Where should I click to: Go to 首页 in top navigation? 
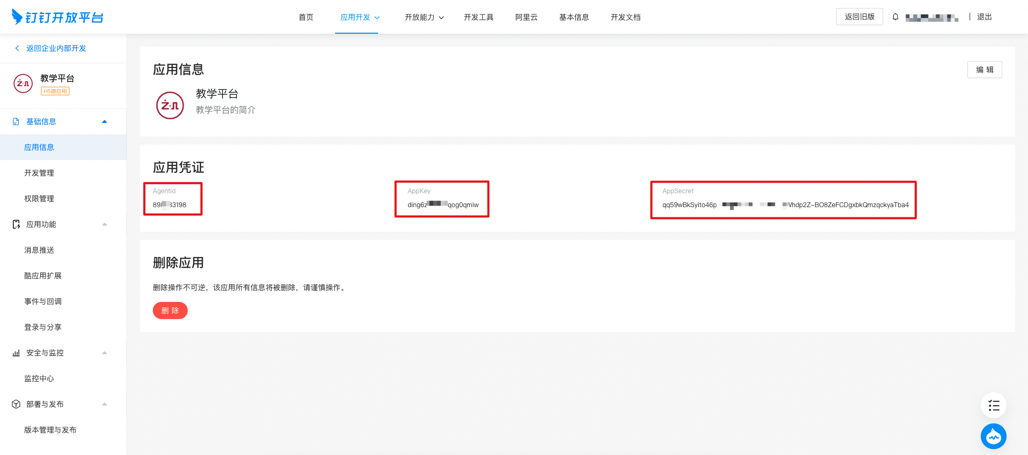point(306,17)
